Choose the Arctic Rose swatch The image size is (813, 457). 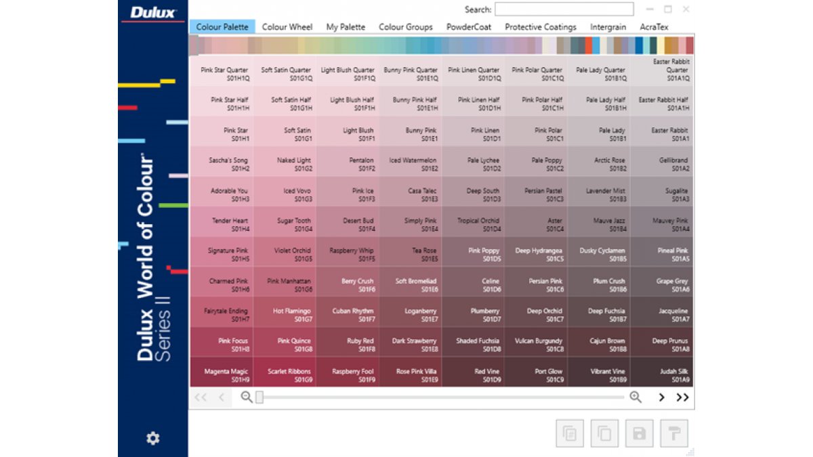599,161
